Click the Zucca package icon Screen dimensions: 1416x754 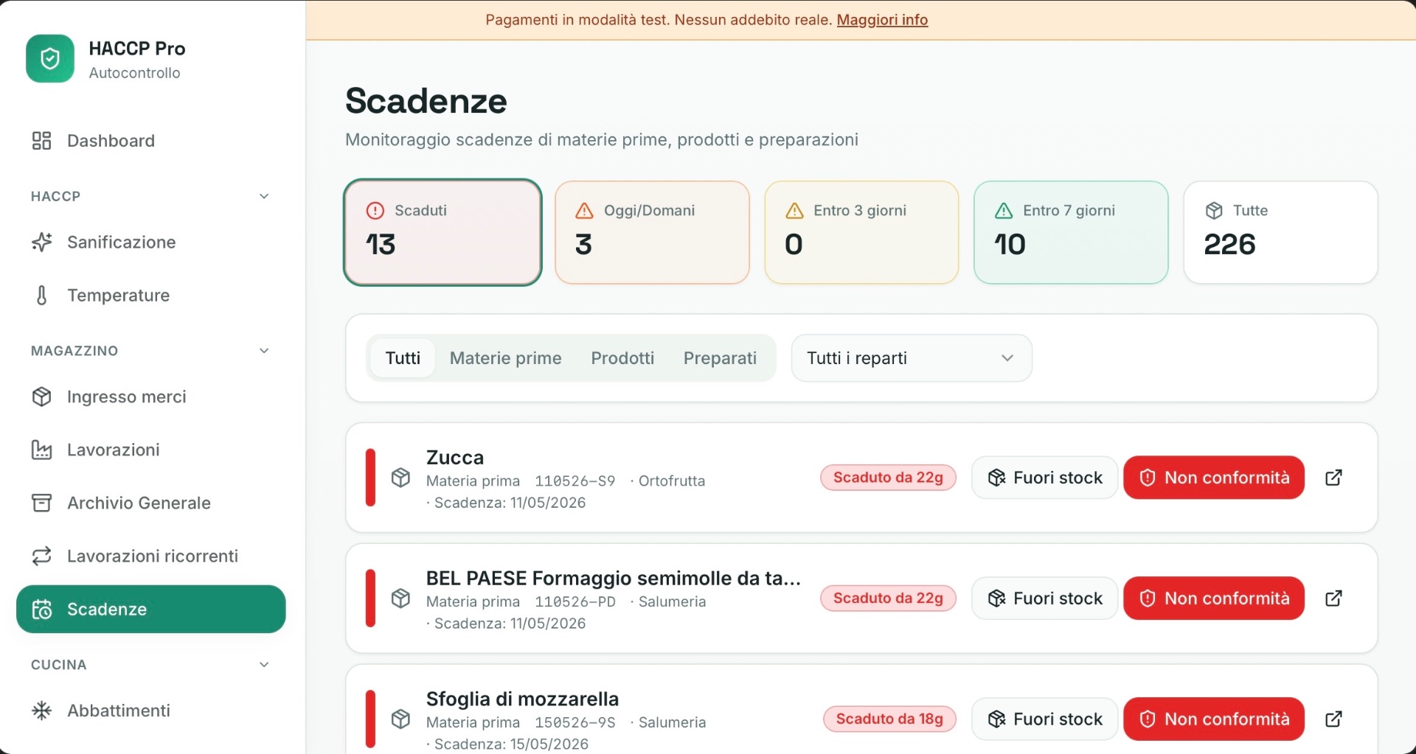point(400,478)
